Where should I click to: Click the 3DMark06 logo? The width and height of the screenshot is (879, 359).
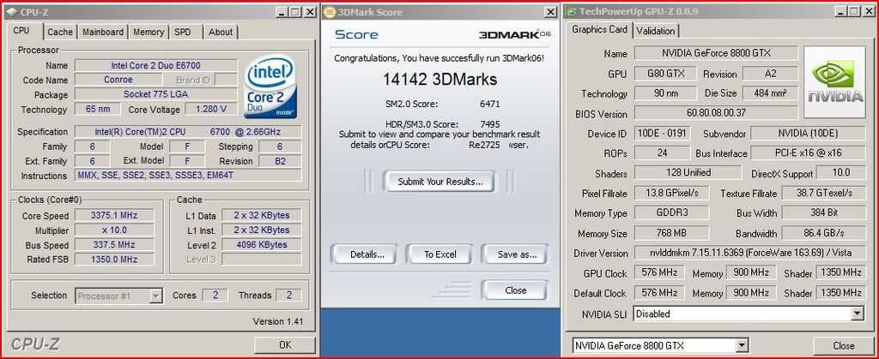click(x=512, y=34)
